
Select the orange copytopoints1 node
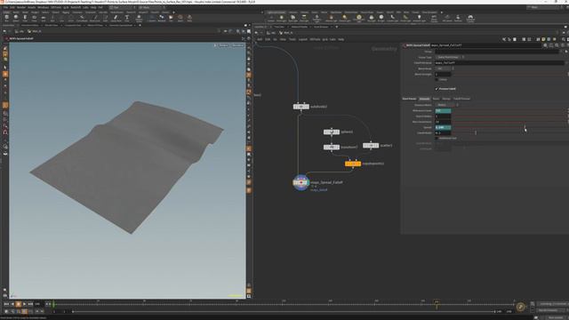pos(353,164)
